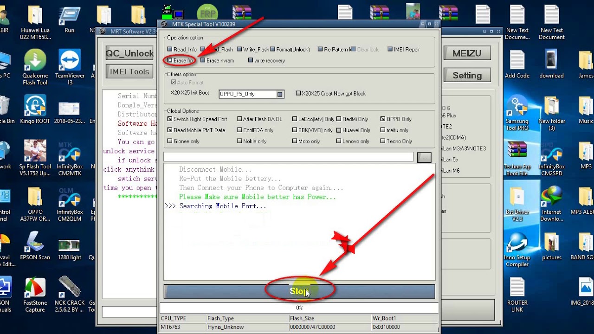Image resolution: width=594 pixels, height=334 pixels.
Task: Open ROUTER LINK desktop file
Action: point(517,295)
